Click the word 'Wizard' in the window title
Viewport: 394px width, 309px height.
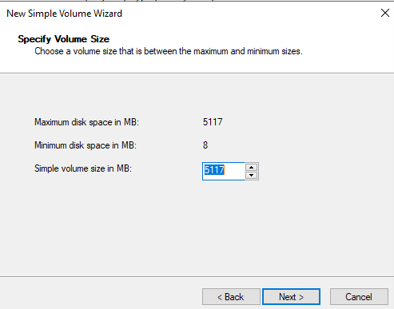[108, 14]
